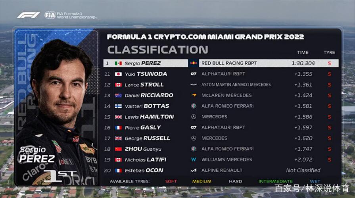This screenshot has width=355, height=198.
Task: Click the Japanese flag next to Tsunoda
Action: (119, 74)
